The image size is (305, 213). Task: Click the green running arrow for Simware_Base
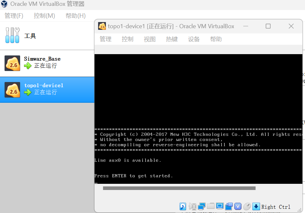(x=28, y=66)
